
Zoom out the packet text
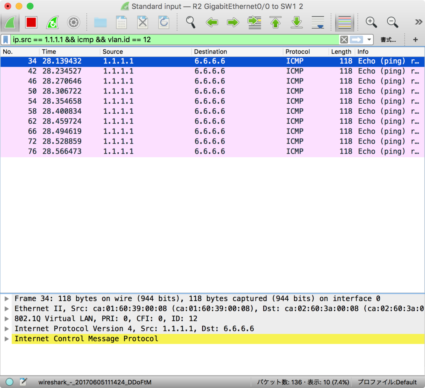392,22
